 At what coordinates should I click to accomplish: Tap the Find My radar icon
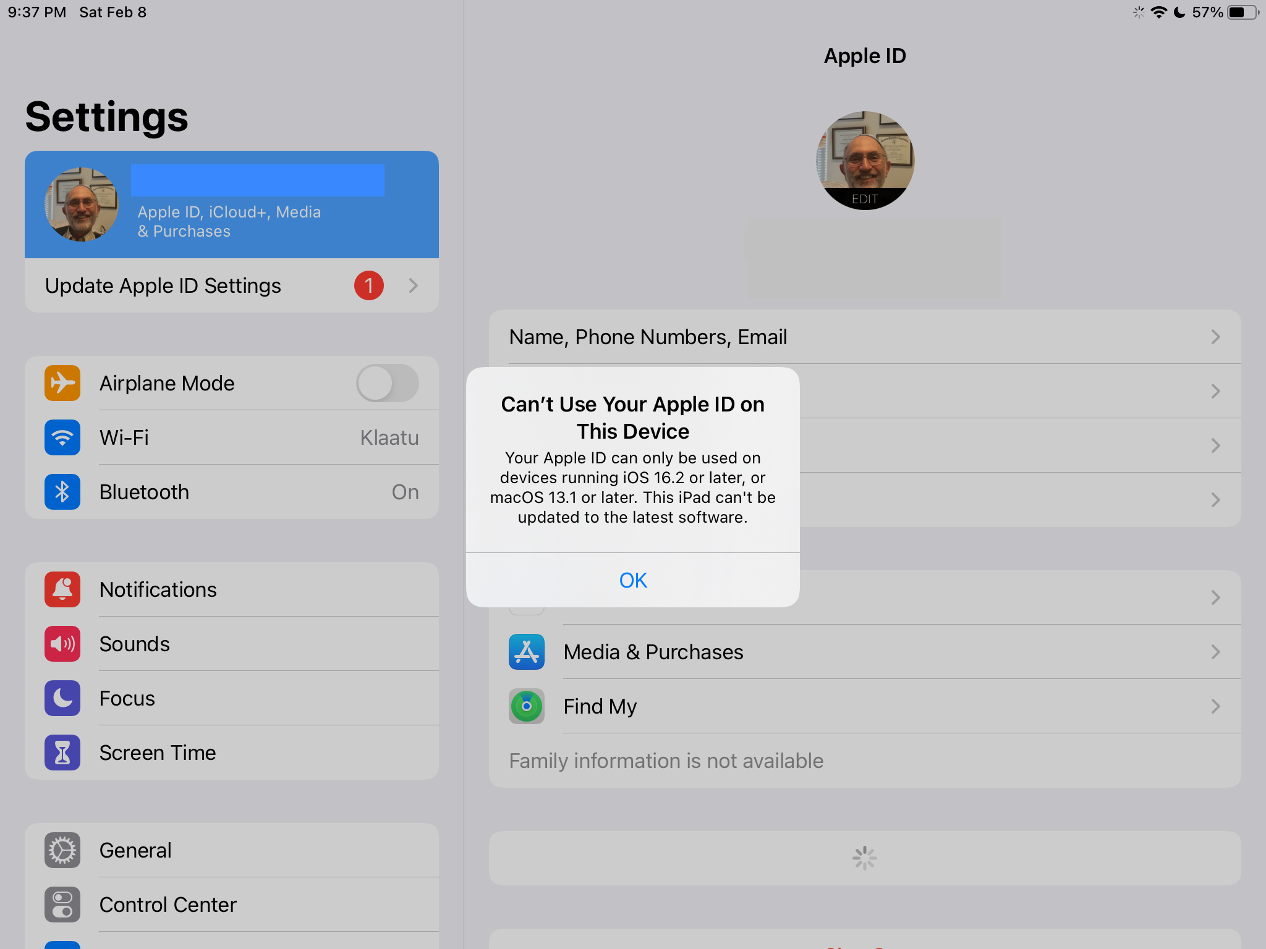coord(527,706)
